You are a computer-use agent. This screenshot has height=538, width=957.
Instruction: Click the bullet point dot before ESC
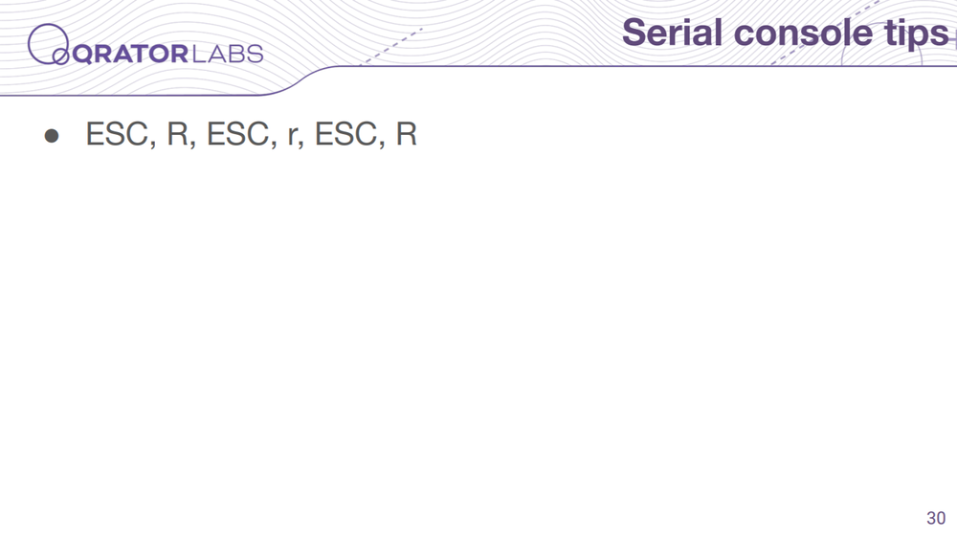52,136
